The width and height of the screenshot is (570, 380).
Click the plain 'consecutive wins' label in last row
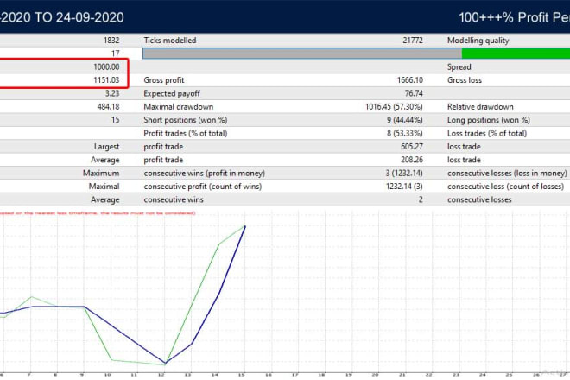click(174, 199)
